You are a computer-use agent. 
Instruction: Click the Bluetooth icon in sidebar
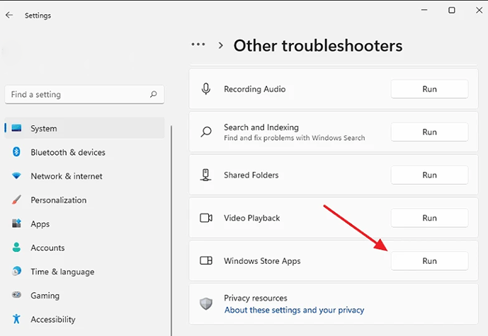(16, 151)
